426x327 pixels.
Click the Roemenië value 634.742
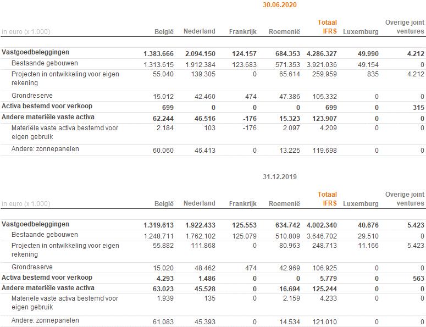tap(287, 225)
